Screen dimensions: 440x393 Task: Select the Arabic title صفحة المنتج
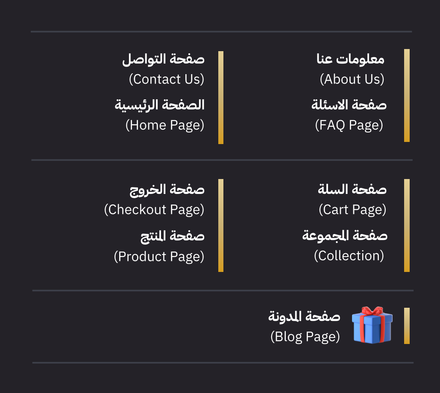(x=173, y=236)
